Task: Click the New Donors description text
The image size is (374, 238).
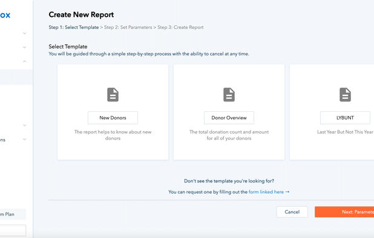Action: click(x=113, y=135)
